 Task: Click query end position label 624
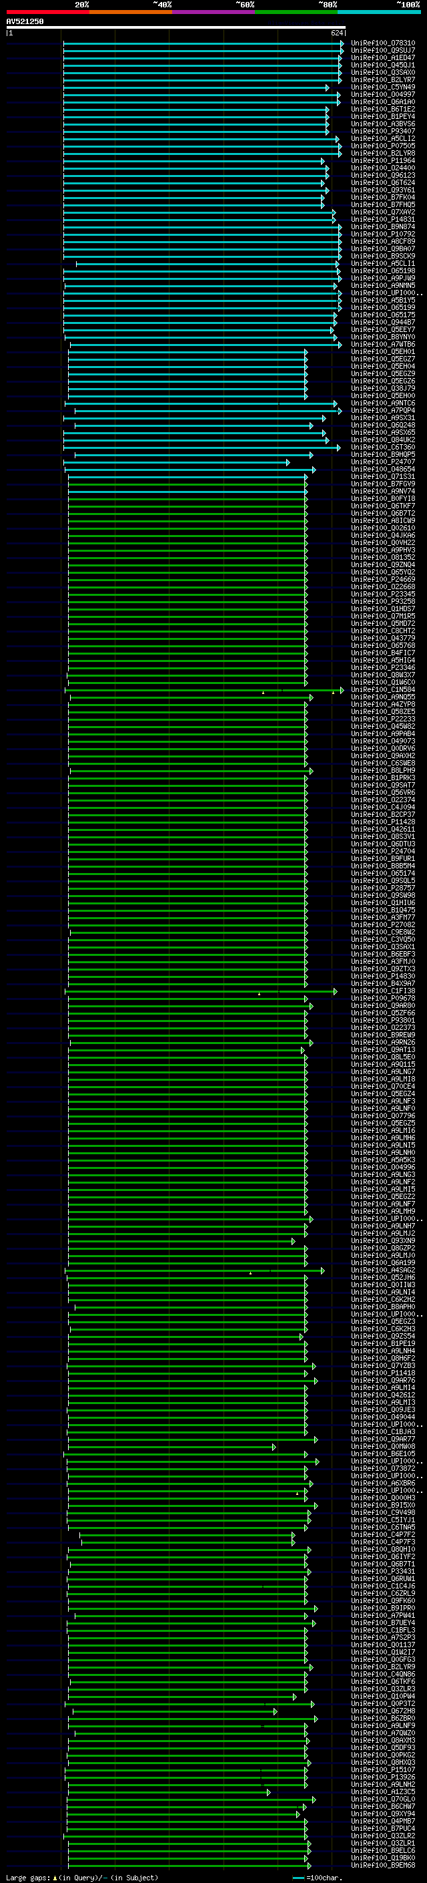pyautogui.click(x=336, y=33)
